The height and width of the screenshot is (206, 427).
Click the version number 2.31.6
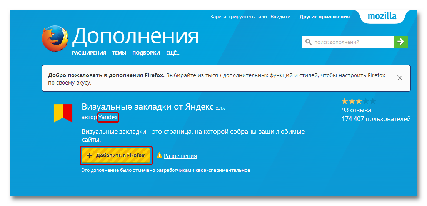[220, 108]
